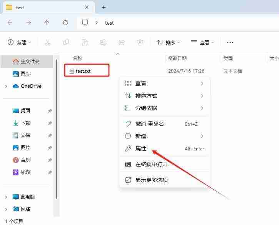Click the This PC monitor icon in address bar
This screenshot has height=225, width=279.
click(x=85, y=23)
